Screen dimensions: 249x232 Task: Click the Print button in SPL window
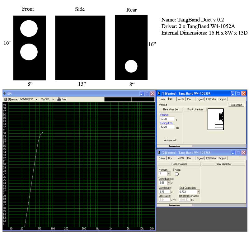62,99
